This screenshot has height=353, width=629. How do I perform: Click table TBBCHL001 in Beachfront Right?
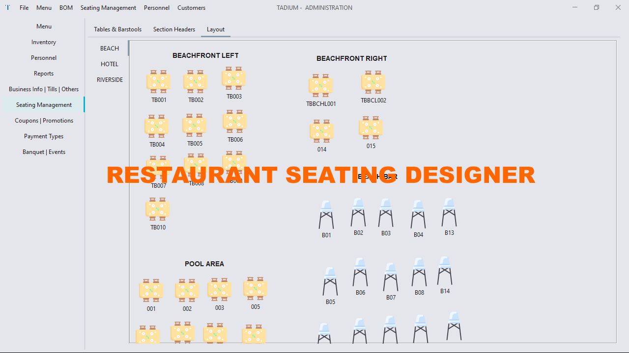point(321,84)
